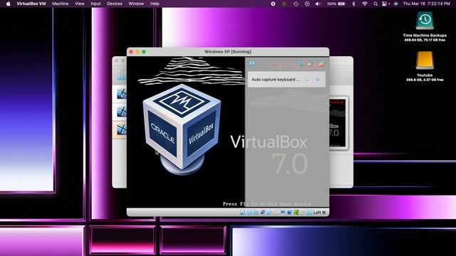Minimize the Windows XP VM window
The width and height of the screenshot is (456, 256).
coord(138,52)
